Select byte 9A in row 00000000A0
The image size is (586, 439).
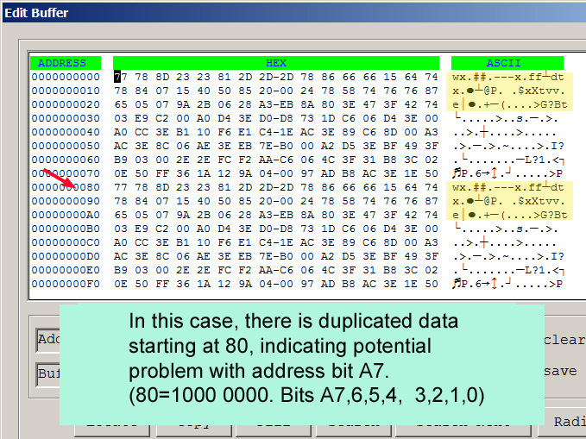click(183, 215)
